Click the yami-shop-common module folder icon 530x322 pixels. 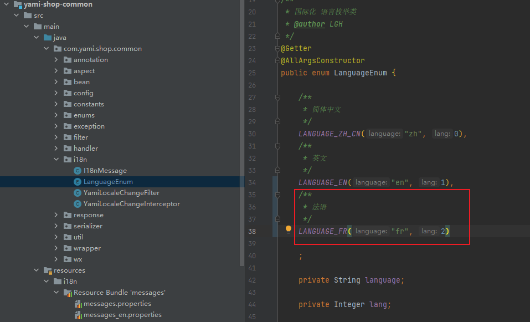(x=17, y=4)
